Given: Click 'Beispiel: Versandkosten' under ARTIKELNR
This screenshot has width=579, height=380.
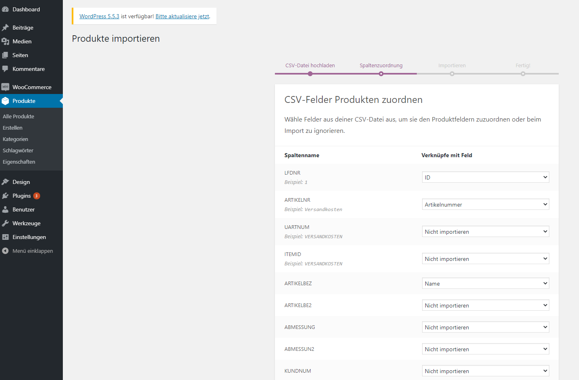Looking at the screenshot, I should [313, 209].
